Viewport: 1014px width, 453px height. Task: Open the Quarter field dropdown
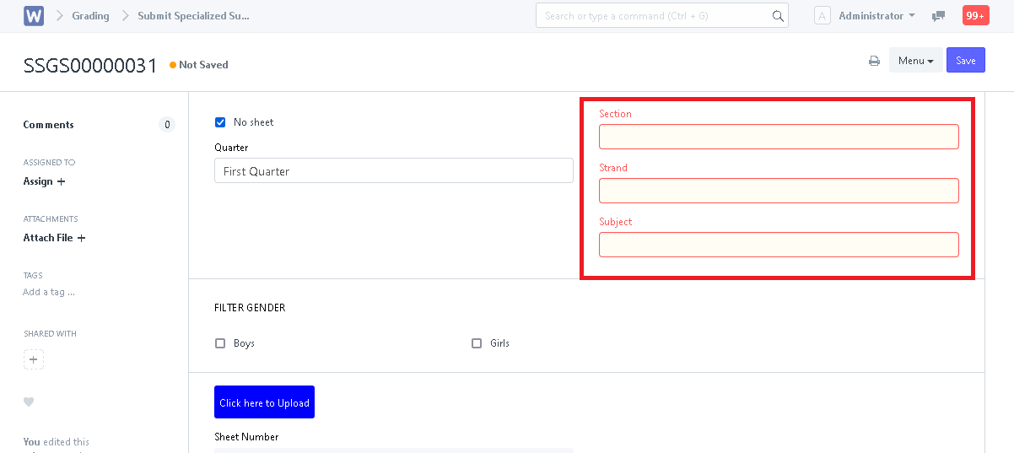393,171
